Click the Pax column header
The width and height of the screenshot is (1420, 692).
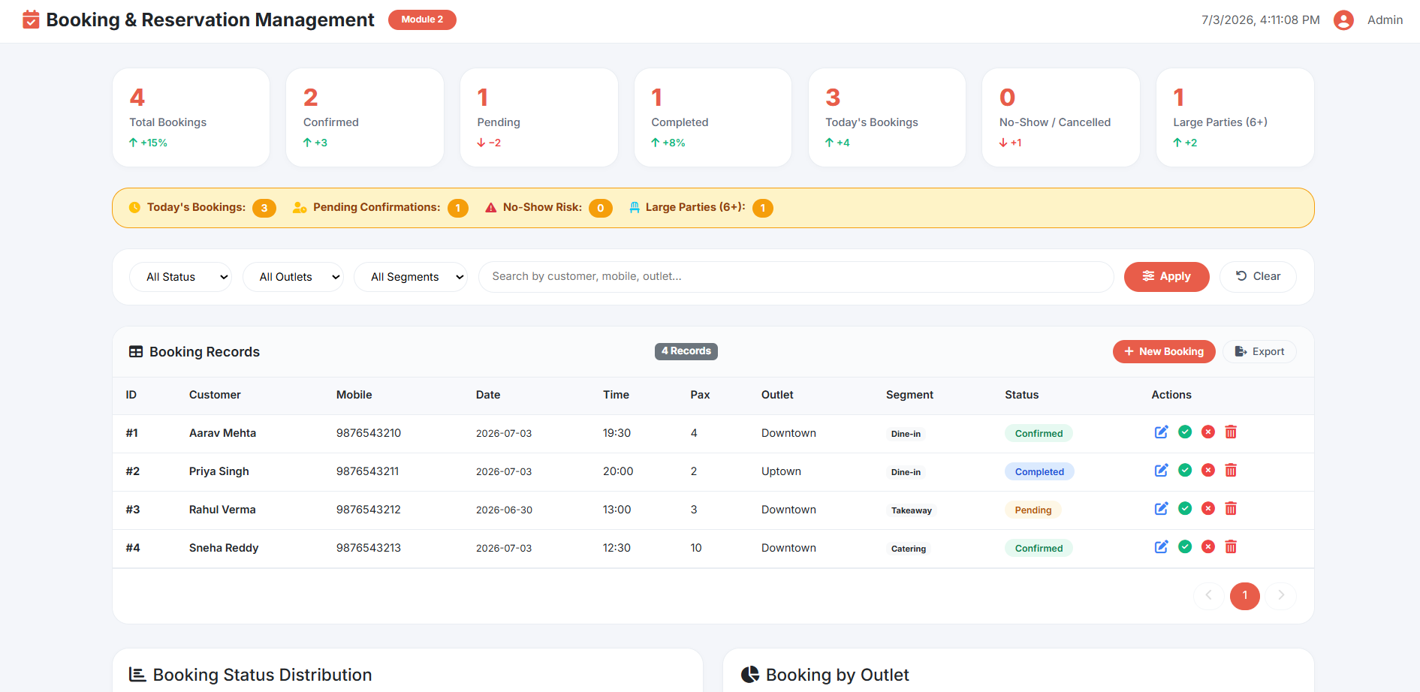(701, 396)
